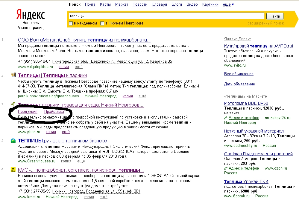Switch to the Картинки tab
Image resolution: width=299 pixels, height=200 pixels.
tap(210, 4)
